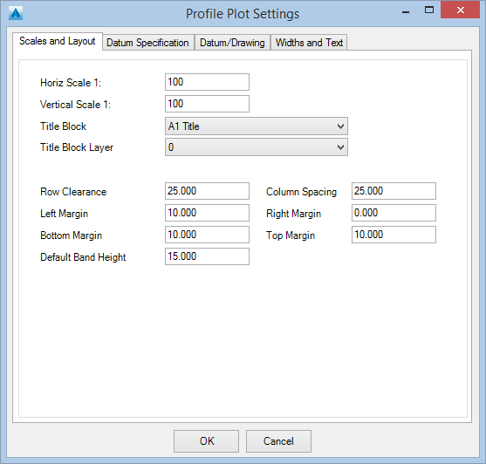486x464 pixels.
Task: Minimize the Profile Plot Settings window
Action: (x=406, y=11)
